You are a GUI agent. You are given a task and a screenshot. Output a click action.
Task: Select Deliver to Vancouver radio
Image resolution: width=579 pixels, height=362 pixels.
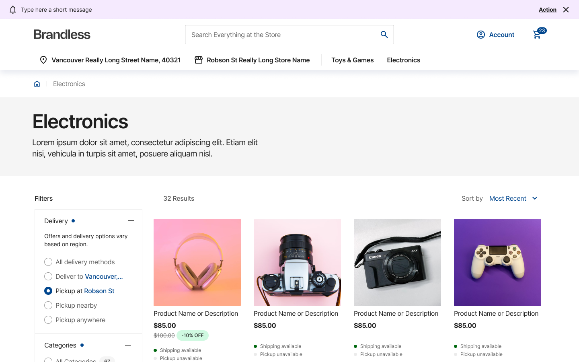(x=48, y=276)
